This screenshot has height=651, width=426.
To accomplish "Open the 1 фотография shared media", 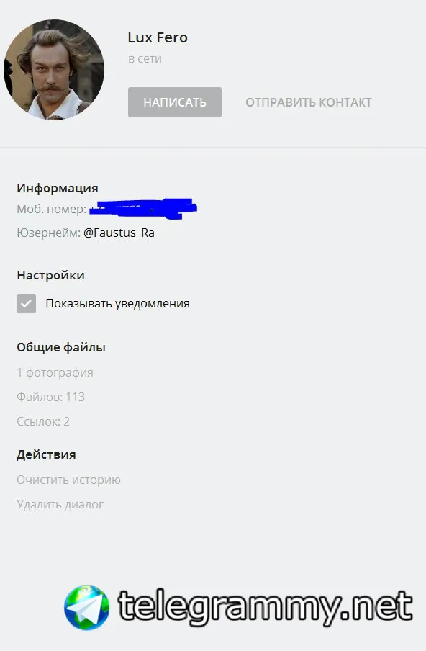I will point(55,372).
